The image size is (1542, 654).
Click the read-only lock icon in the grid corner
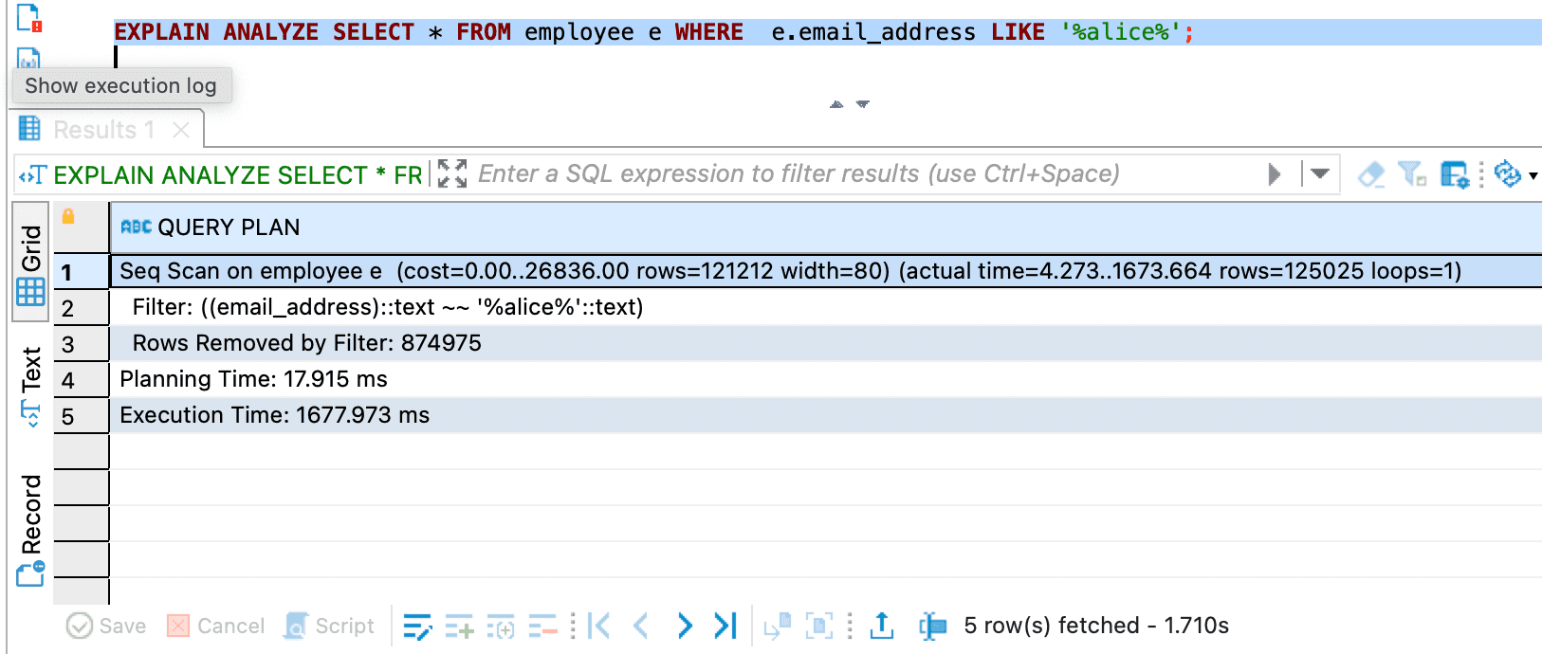(68, 216)
